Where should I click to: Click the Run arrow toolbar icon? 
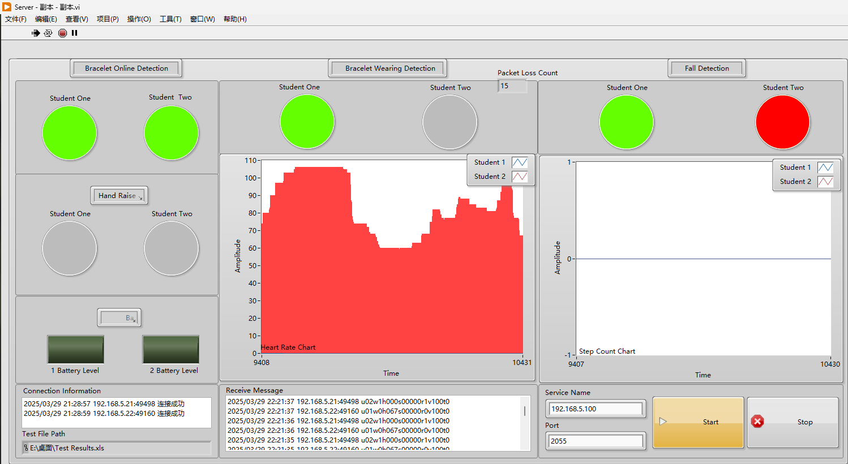tap(36, 33)
